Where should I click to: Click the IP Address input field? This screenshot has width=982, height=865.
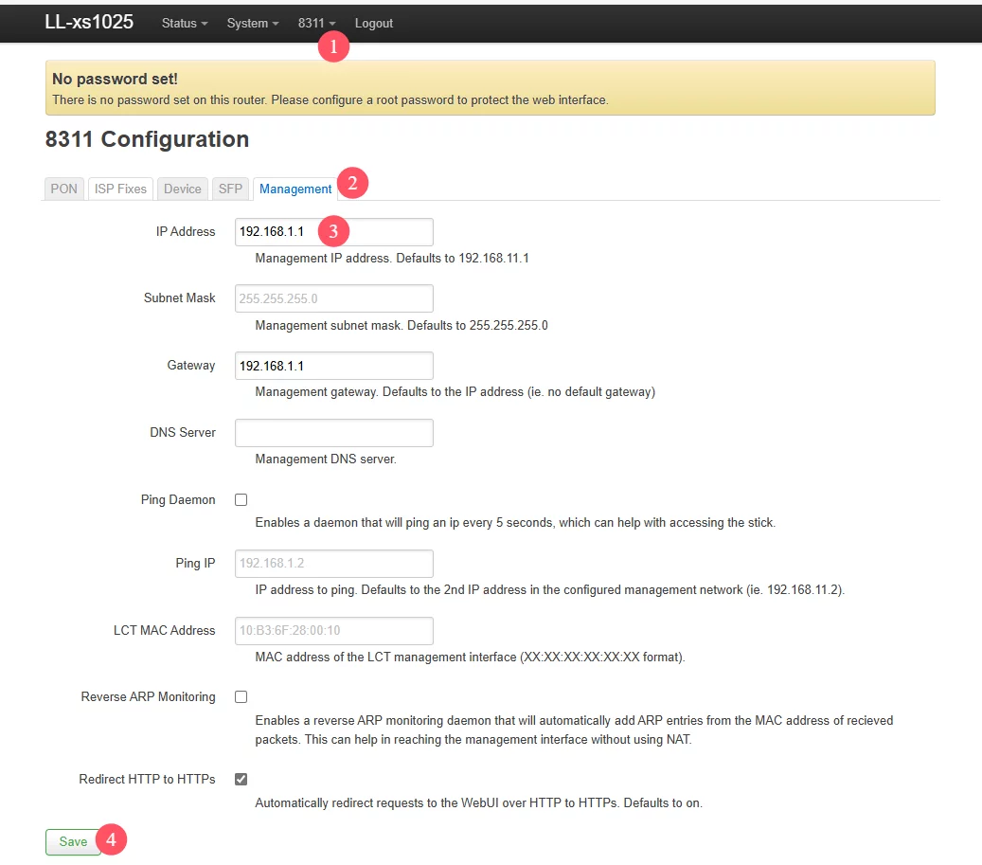click(334, 232)
